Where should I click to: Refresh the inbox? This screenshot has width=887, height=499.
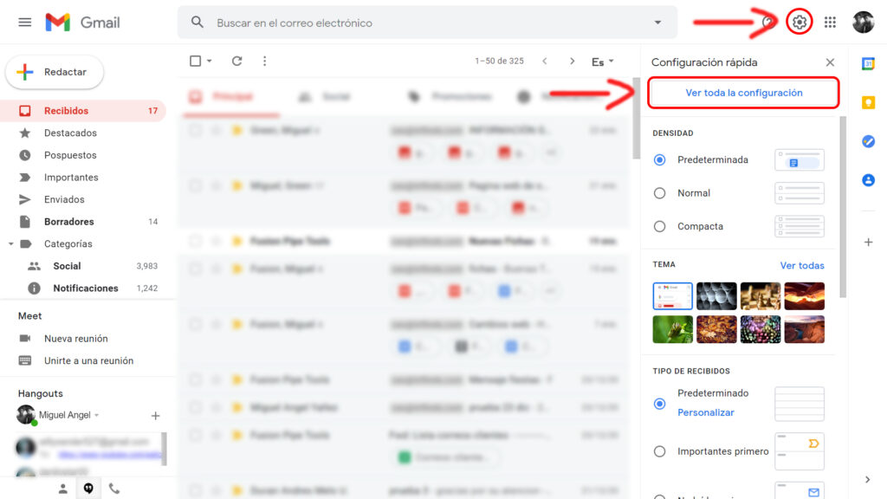(237, 61)
